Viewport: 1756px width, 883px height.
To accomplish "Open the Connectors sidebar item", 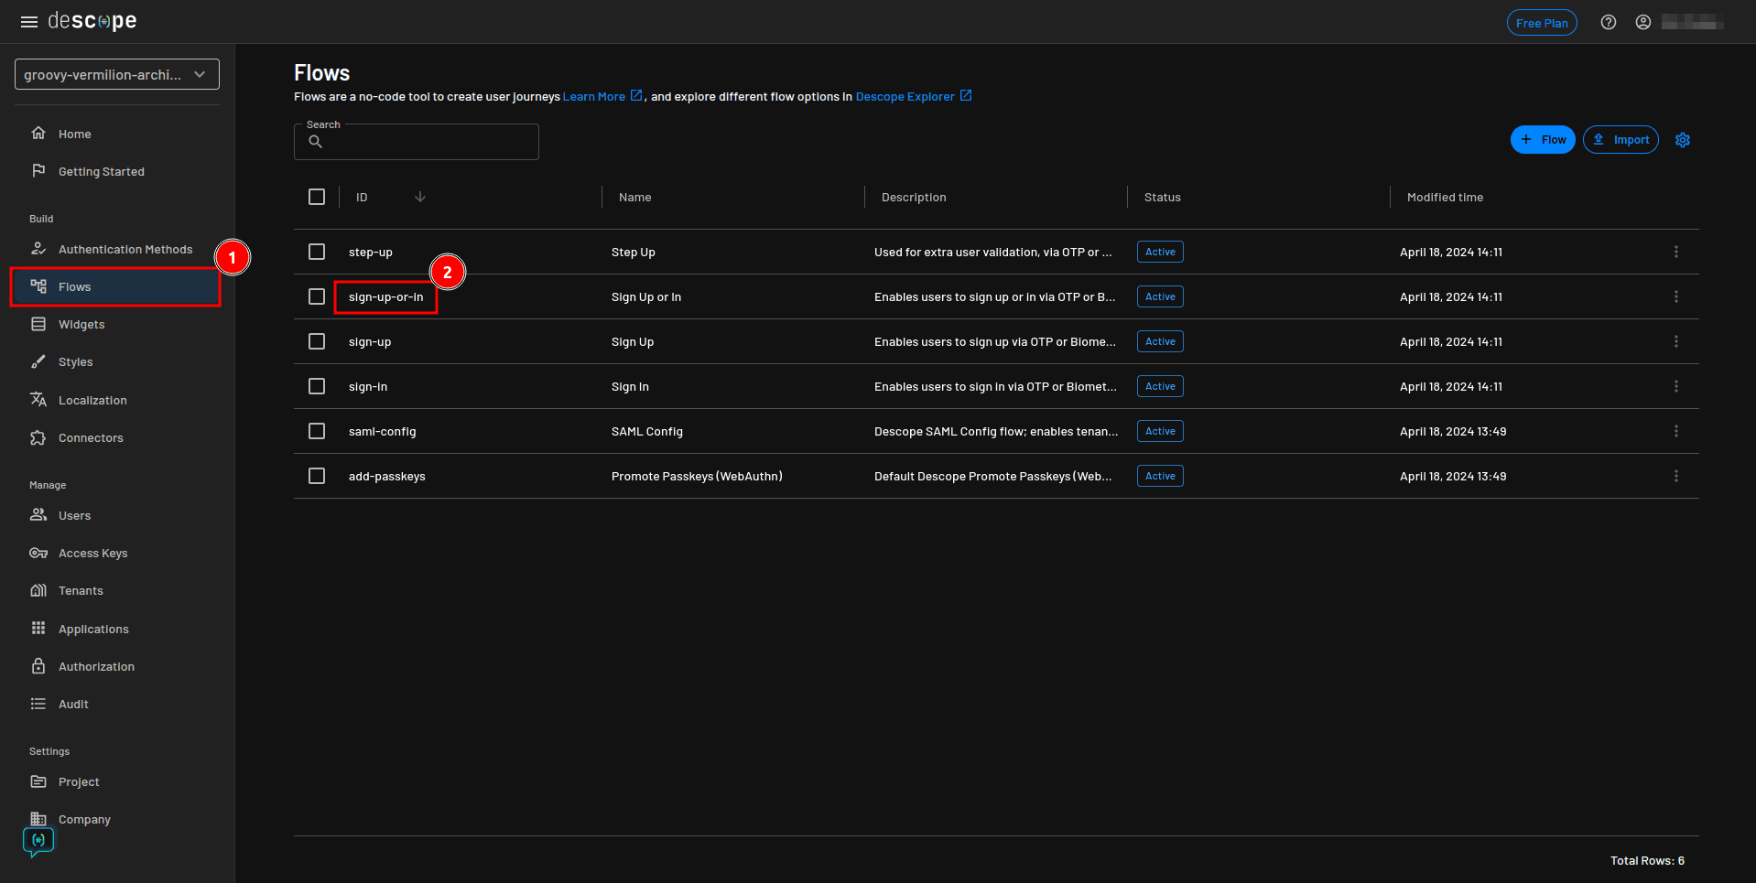I will (91, 438).
